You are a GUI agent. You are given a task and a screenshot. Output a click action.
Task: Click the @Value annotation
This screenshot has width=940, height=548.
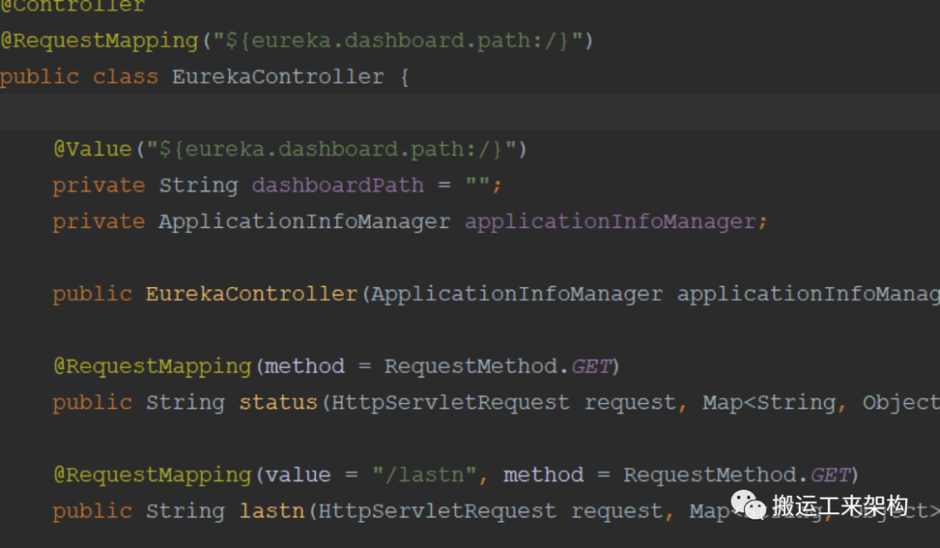point(93,149)
